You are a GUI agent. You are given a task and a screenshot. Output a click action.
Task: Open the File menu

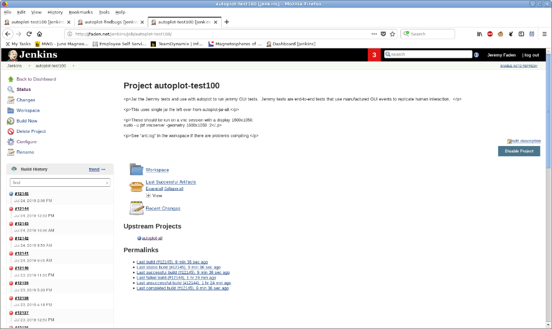click(x=8, y=12)
